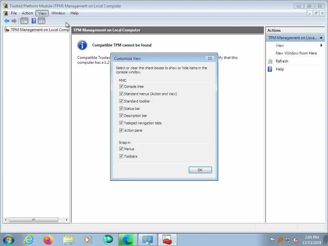Collapse the TPM Management actions section
This screenshot has width=328, height=246.
click(321, 38)
